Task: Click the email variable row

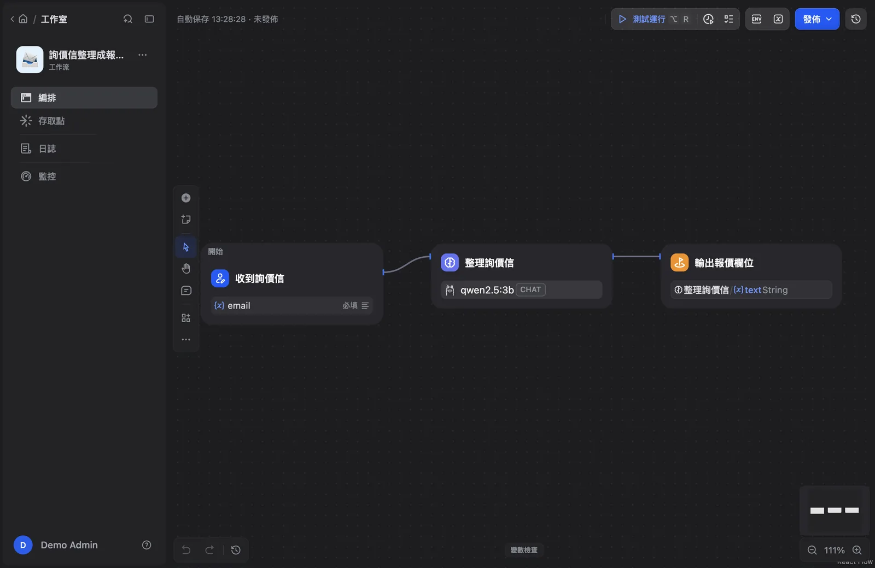Action: coord(292,306)
